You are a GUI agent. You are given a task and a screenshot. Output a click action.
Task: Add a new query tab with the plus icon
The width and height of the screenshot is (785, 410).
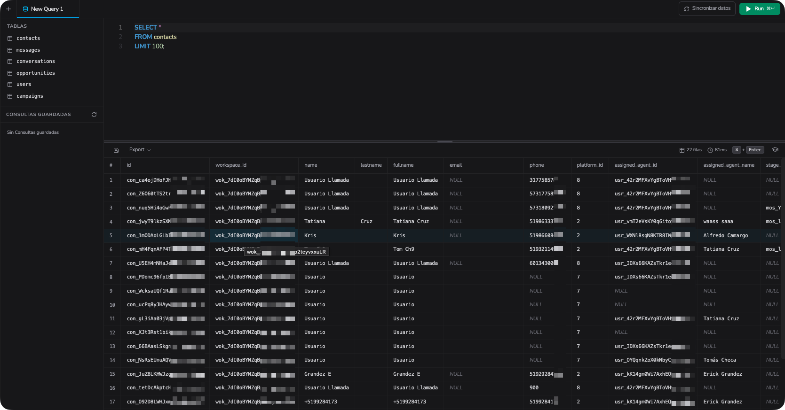coord(8,9)
